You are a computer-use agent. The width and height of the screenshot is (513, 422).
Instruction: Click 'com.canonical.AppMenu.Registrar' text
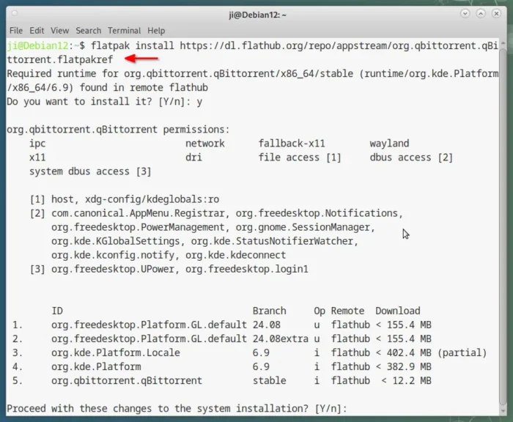[138, 214]
